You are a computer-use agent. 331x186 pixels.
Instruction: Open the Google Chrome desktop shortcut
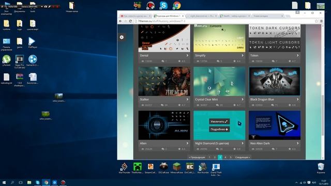click(177, 5)
